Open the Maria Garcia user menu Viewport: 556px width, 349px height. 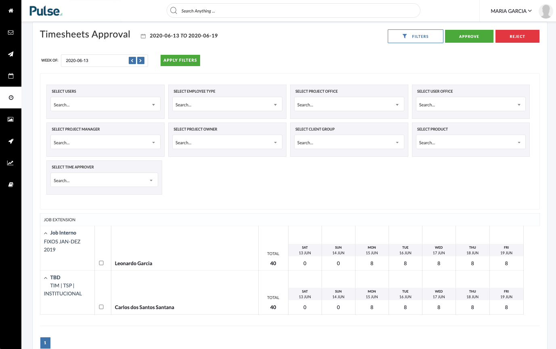pyautogui.click(x=511, y=11)
